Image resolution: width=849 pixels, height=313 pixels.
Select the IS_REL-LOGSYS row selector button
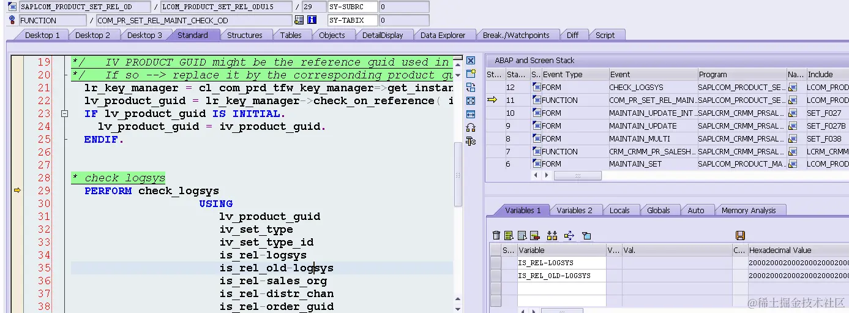pos(496,263)
